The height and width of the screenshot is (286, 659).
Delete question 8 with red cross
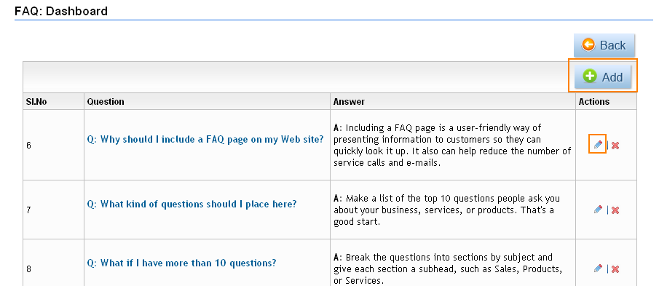click(615, 269)
